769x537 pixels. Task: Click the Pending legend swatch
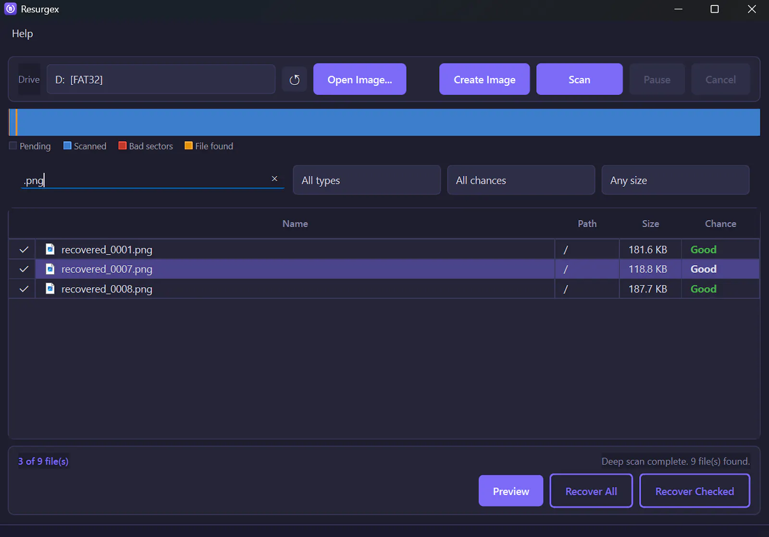[x=13, y=146]
